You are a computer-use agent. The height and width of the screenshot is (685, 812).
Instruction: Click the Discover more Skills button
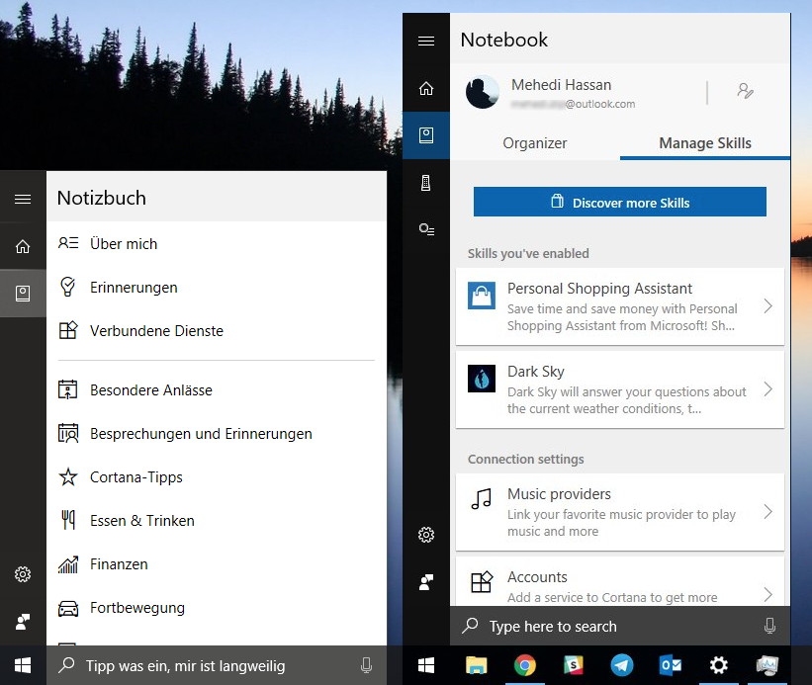point(620,202)
